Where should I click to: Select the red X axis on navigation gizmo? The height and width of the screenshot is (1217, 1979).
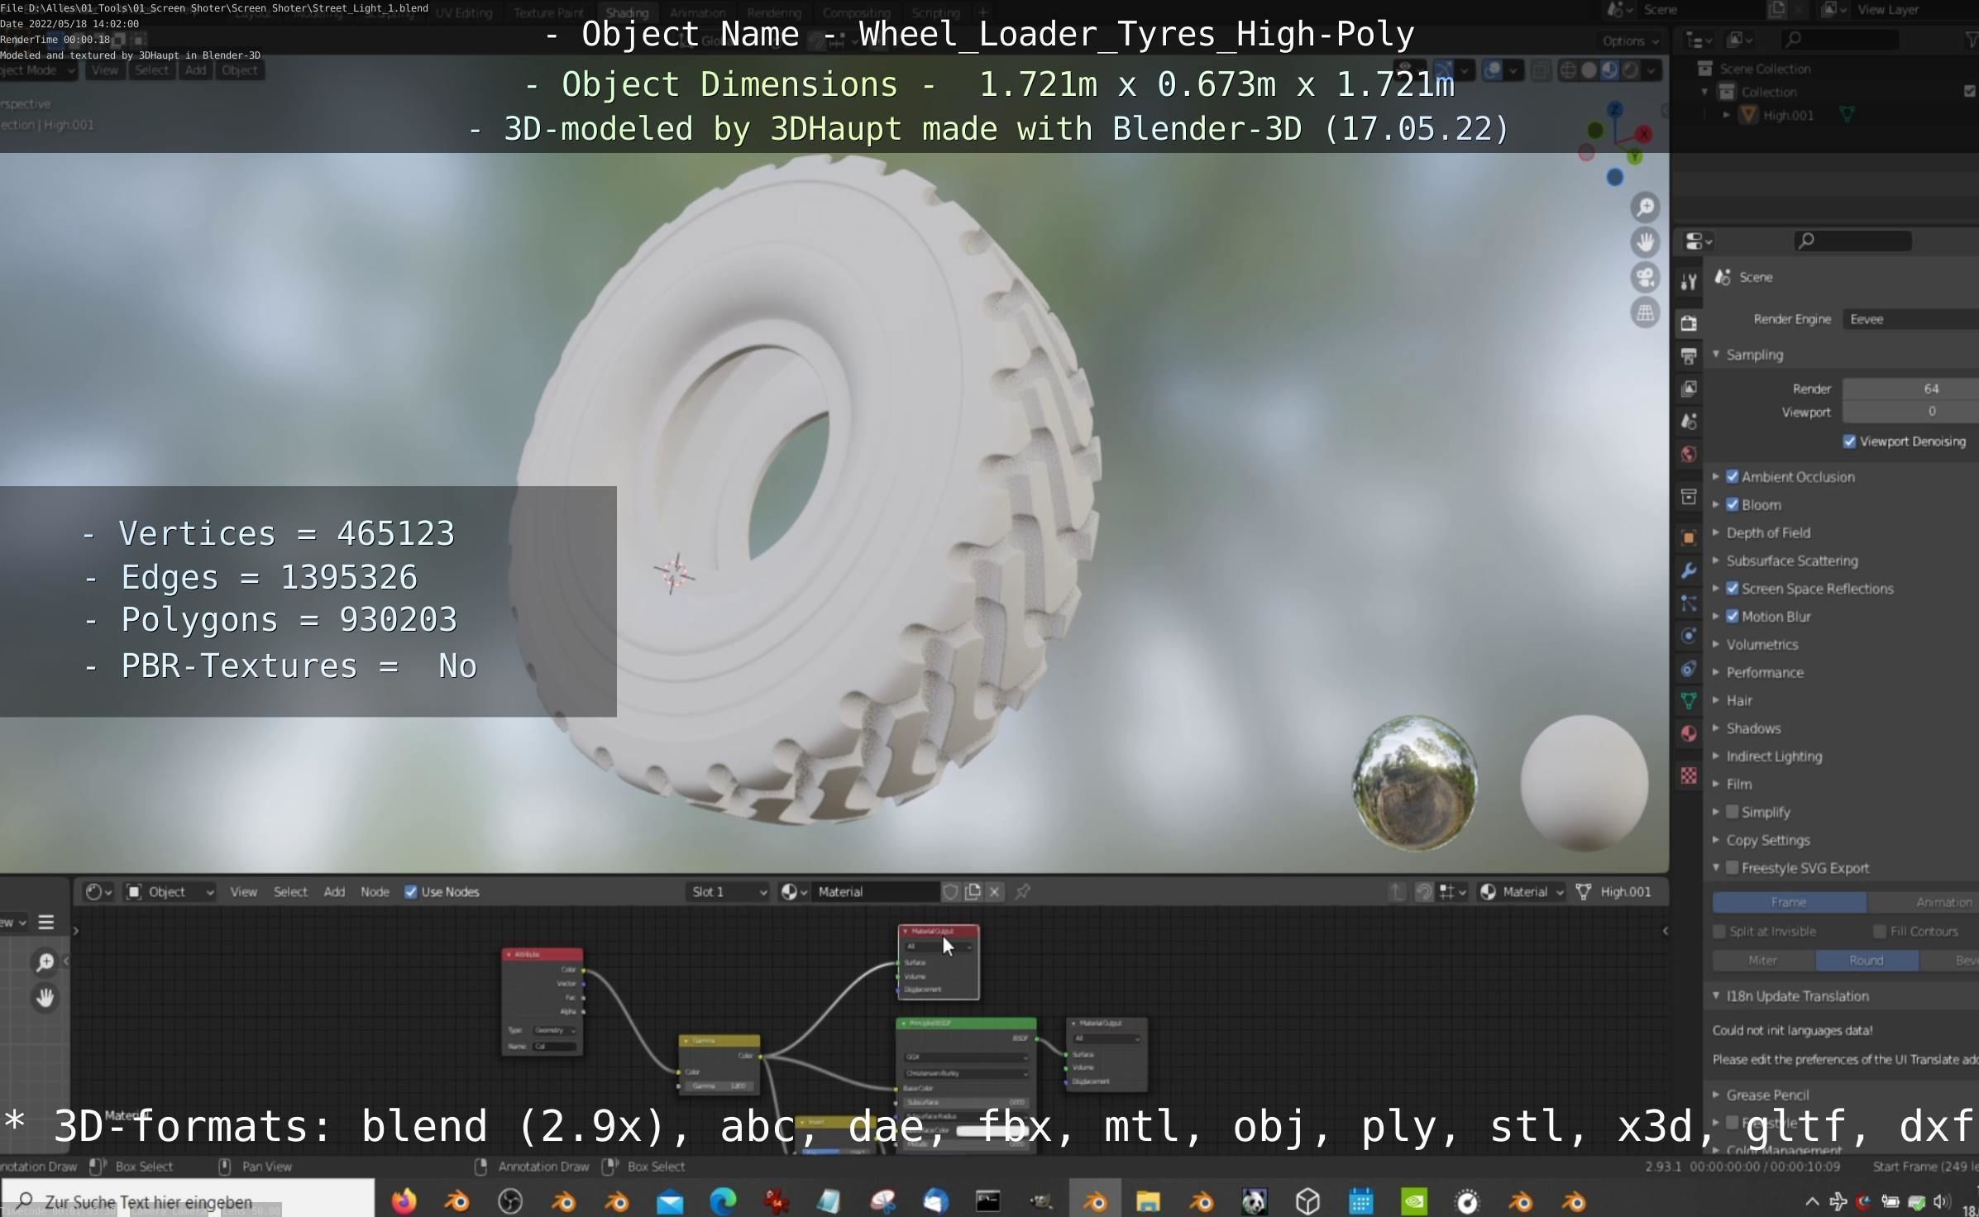click(1643, 133)
